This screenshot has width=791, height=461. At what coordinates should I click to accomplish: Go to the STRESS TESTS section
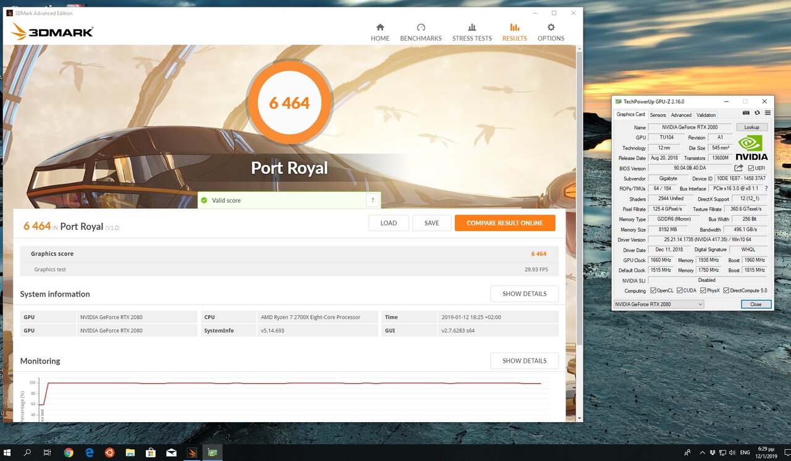click(x=472, y=32)
